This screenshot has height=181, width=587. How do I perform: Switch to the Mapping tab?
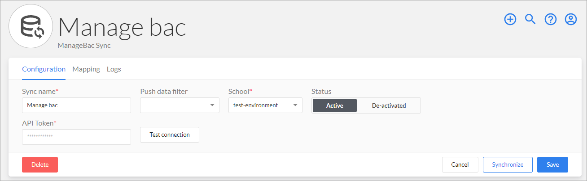click(x=86, y=69)
